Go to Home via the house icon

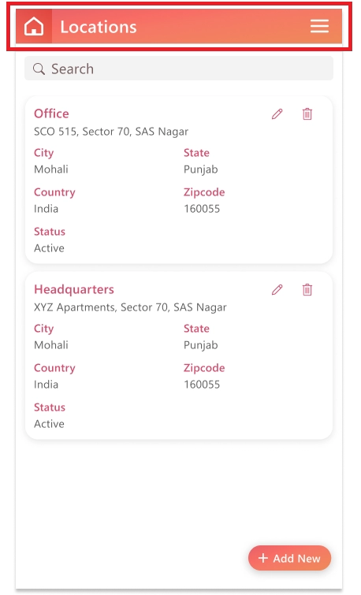pos(34,27)
